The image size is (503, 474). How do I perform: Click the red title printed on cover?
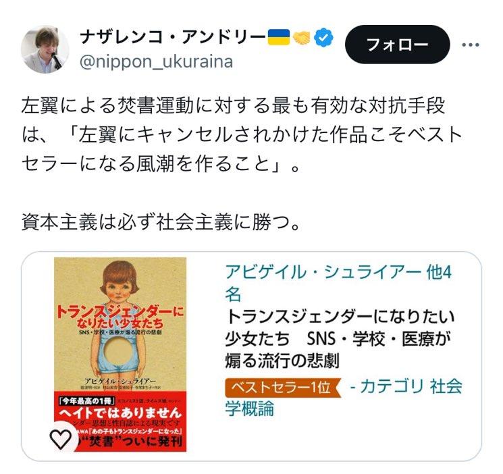pyautogui.click(x=120, y=317)
